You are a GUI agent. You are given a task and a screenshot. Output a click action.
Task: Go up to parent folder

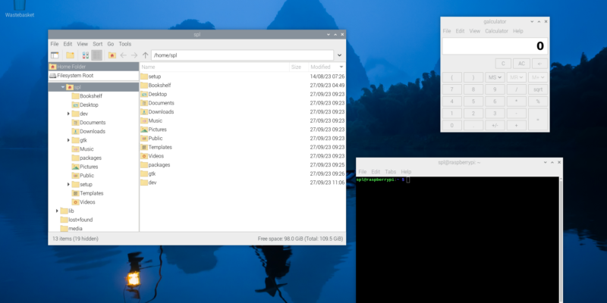coord(145,55)
